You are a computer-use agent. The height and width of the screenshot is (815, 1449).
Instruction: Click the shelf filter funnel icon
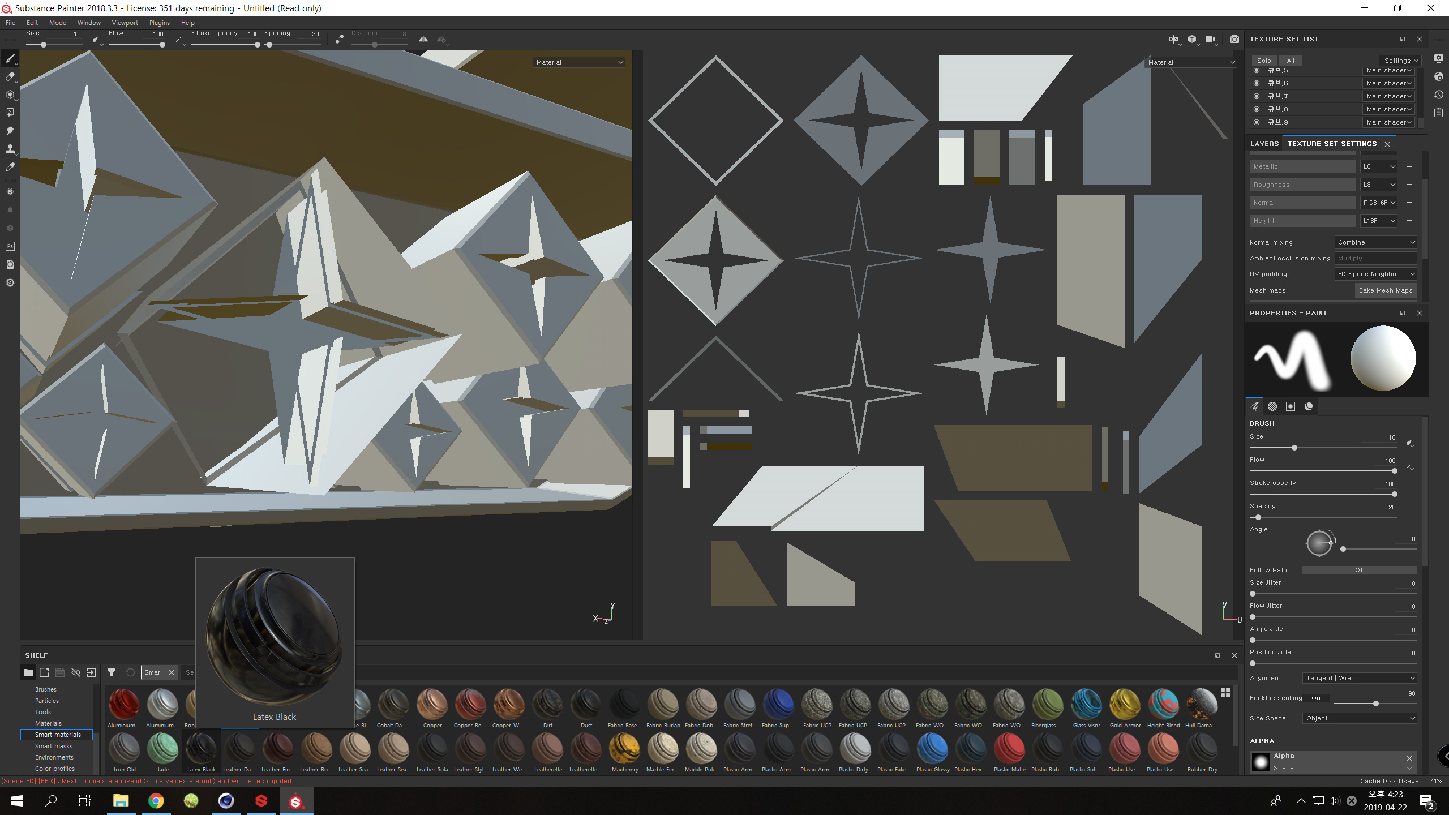112,672
